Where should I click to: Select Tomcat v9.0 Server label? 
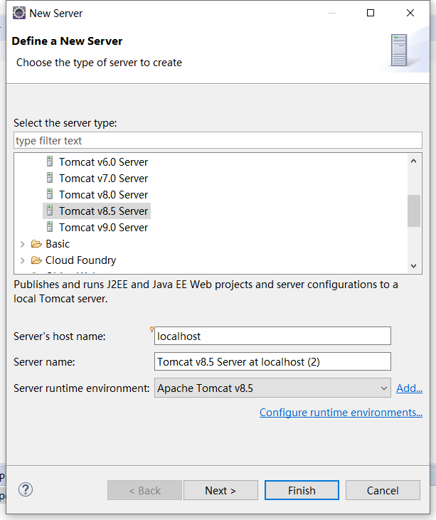click(103, 228)
